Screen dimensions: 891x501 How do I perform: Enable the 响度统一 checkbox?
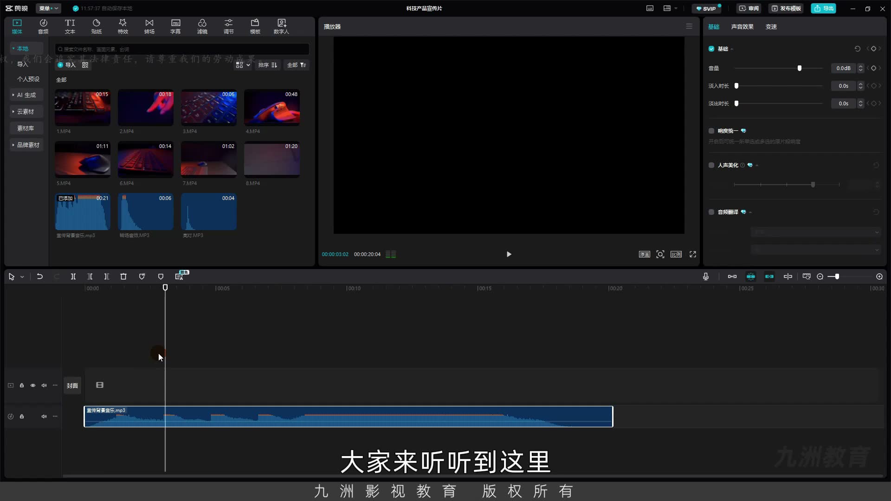point(711,131)
